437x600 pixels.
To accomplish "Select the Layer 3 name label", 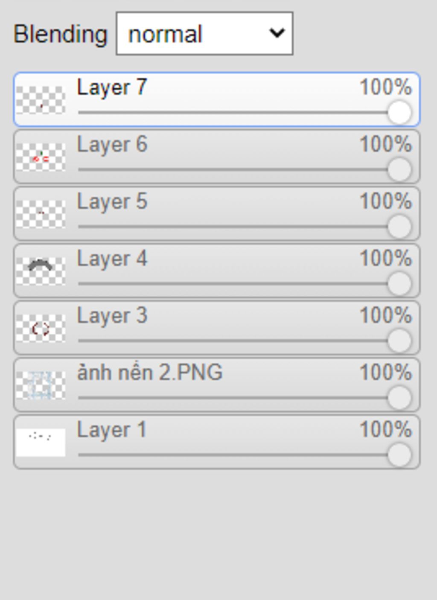I will (112, 316).
